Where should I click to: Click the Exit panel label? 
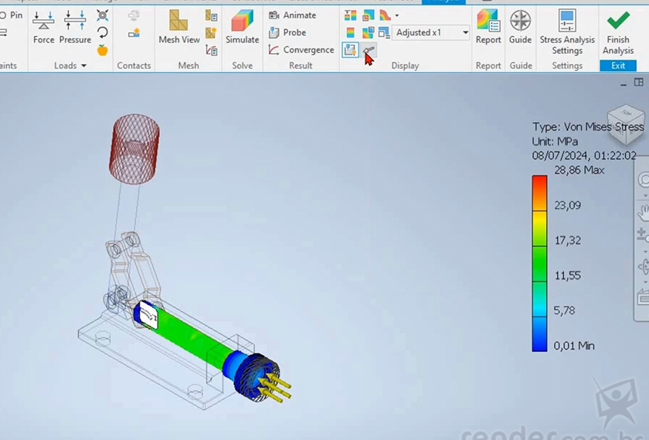coord(617,66)
